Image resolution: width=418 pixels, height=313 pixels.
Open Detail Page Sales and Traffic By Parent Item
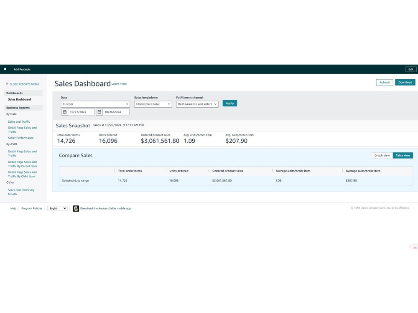coord(23,164)
